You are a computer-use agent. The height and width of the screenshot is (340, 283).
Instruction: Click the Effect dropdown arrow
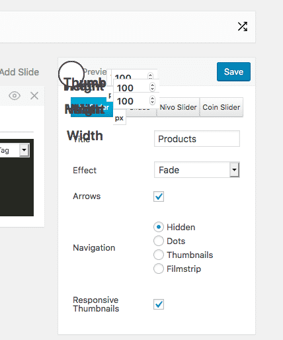pos(234,170)
